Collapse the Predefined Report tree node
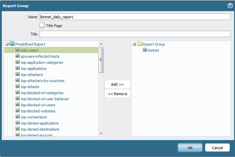Image resolution: width=235 pixels, height=157 pixels. (7, 44)
